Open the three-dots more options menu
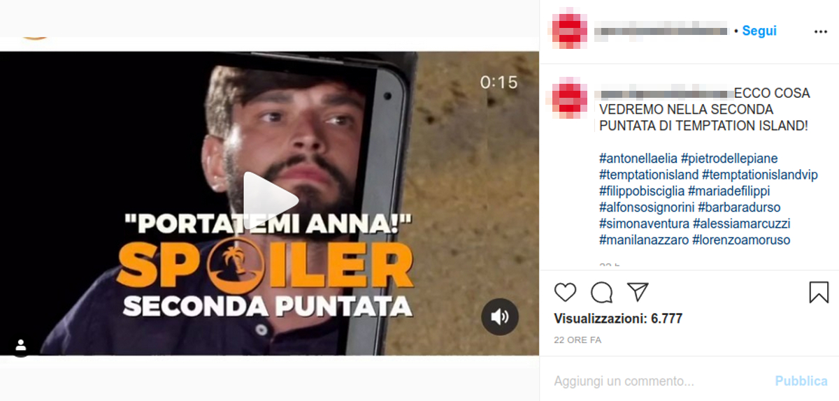Screen dimensions: 839x401 pos(821,31)
